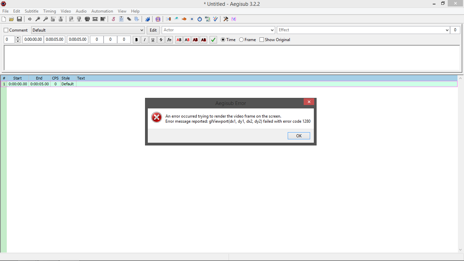Pick the primary color with the first AB button
The height and width of the screenshot is (261, 464).
point(179,40)
